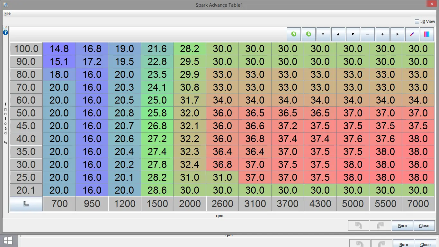Select the 70.0 ignition load axis bin

(x=26, y=87)
